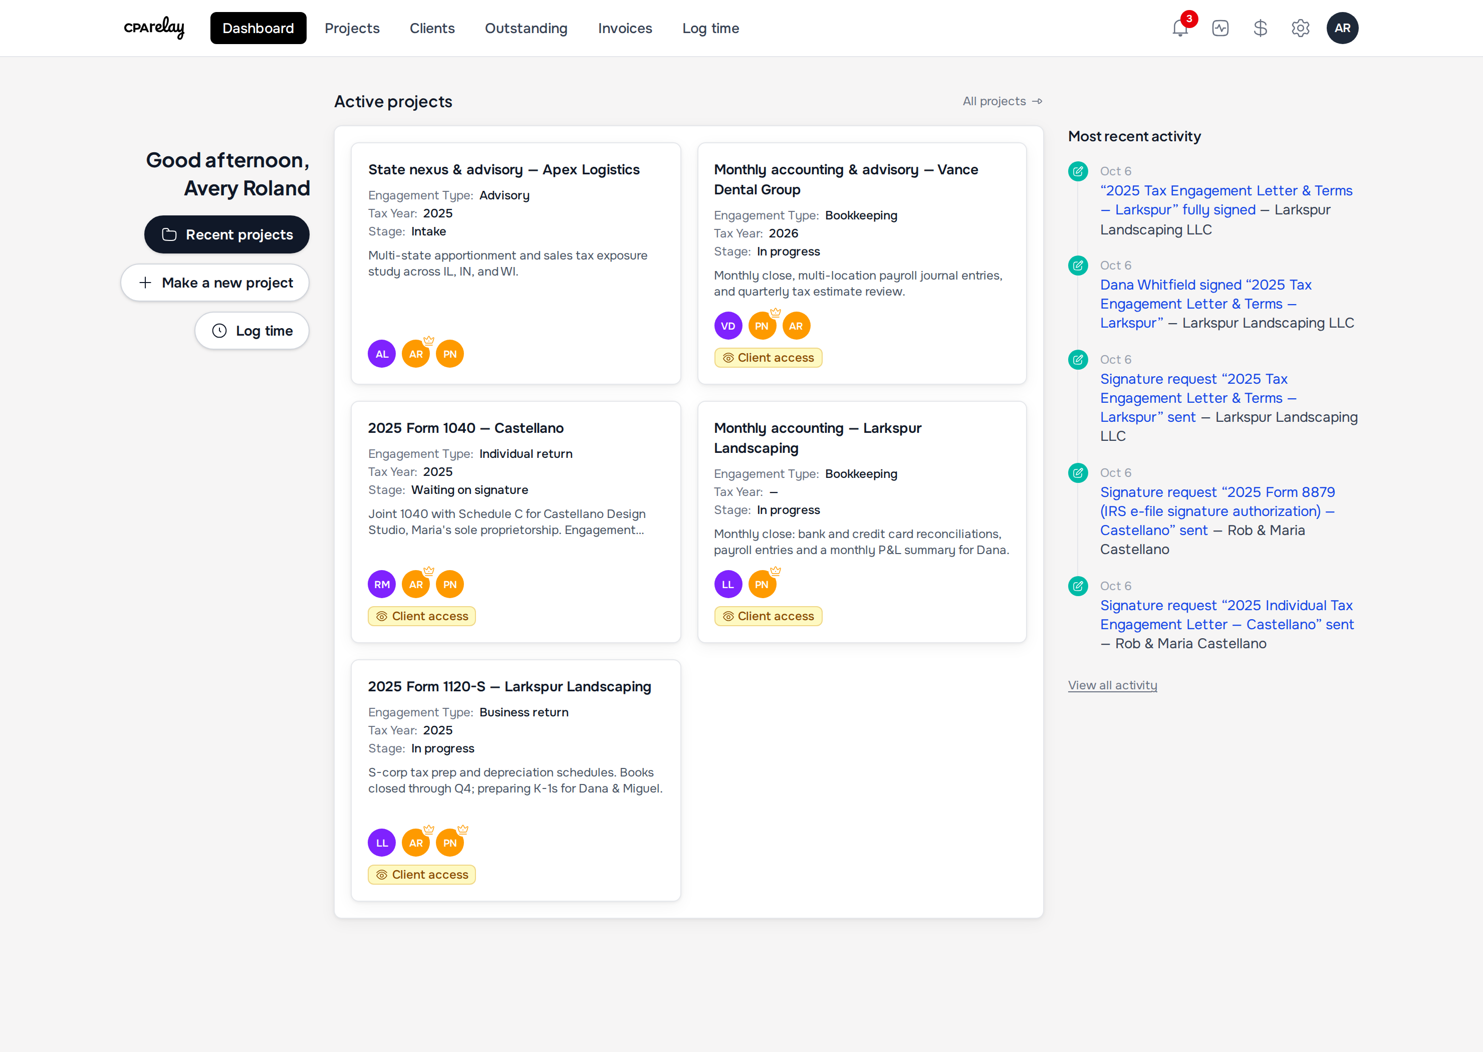This screenshot has width=1483, height=1052.
Task: Open 2025 Form 1120-S — Larkspur Landscaping project
Action: (510, 686)
